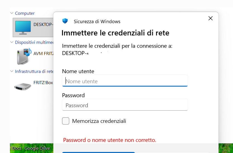Image resolution: width=233 pixels, height=153 pixels.
Task: Click the Immettere le credenziali di rete heading
Action: point(115,33)
